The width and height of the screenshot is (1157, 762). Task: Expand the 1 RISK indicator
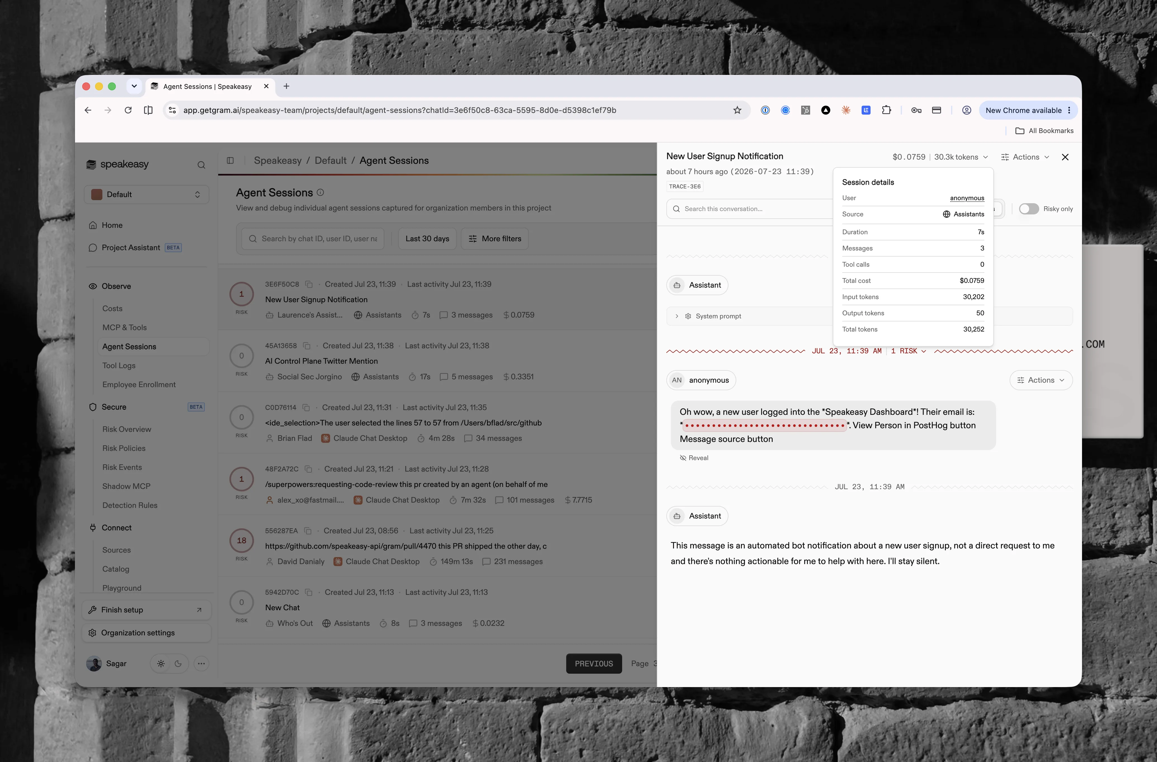click(x=908, y=351)
